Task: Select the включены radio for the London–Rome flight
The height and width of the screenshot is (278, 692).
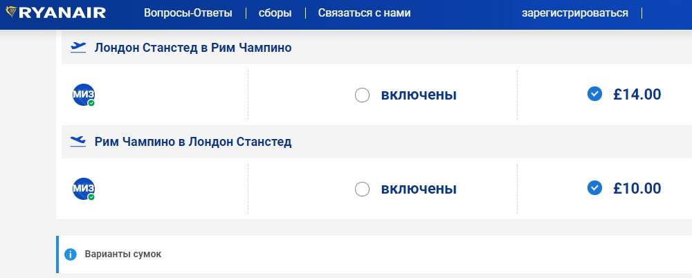Action: pos(362,95)
